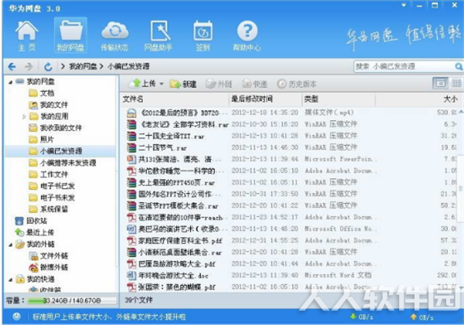Select 二十四史全译TXT.rar archive icon
This screenshot has height=325, width=464.
[x=131, y=136]
